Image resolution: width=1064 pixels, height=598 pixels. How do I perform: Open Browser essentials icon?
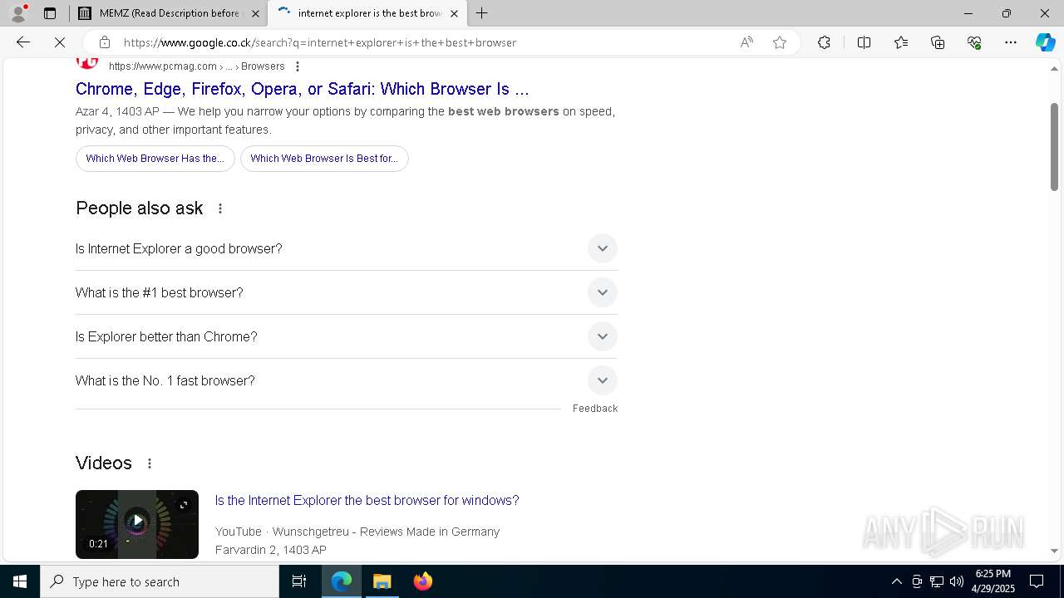974,42
